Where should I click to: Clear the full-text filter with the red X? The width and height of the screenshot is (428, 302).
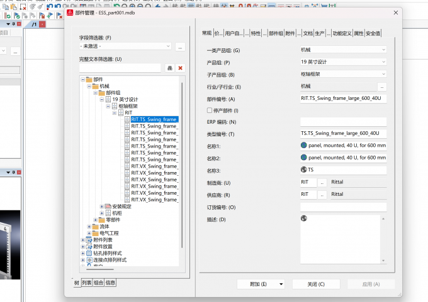click(180, 68)
